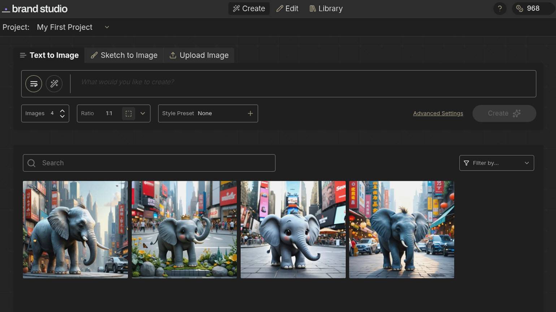Image resolution: width=556 pixels, height=312 pixels.
Task: Select the crowned elephant thumbnail
Action: 184,229
